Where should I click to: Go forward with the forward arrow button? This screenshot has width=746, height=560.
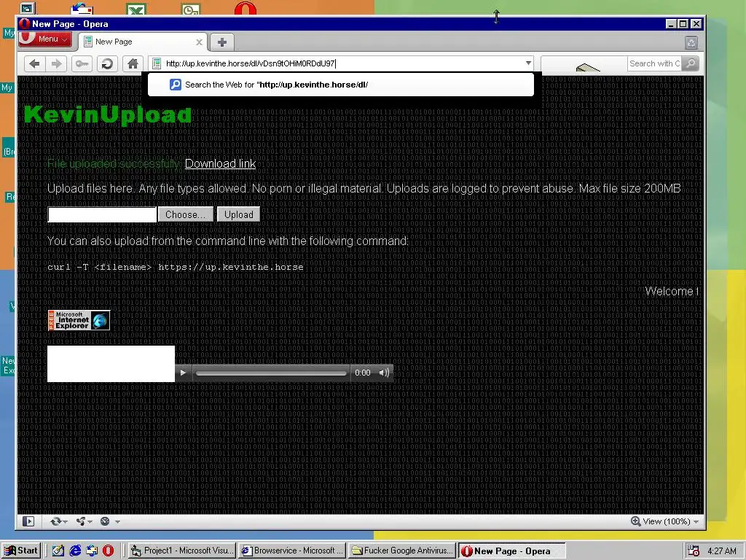pos(56,63)
